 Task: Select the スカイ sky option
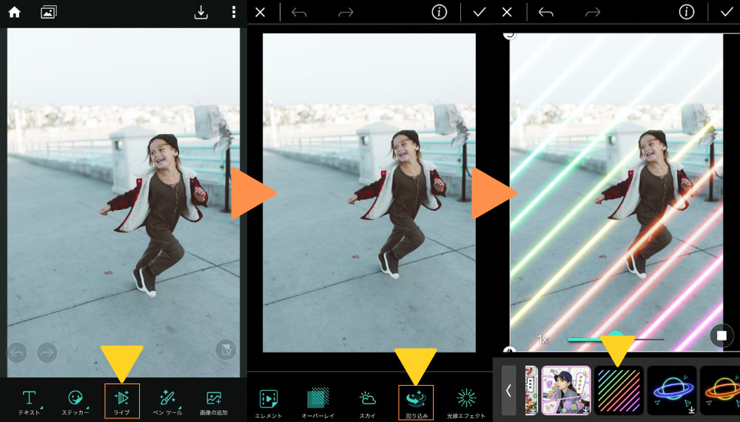[367, 404]
